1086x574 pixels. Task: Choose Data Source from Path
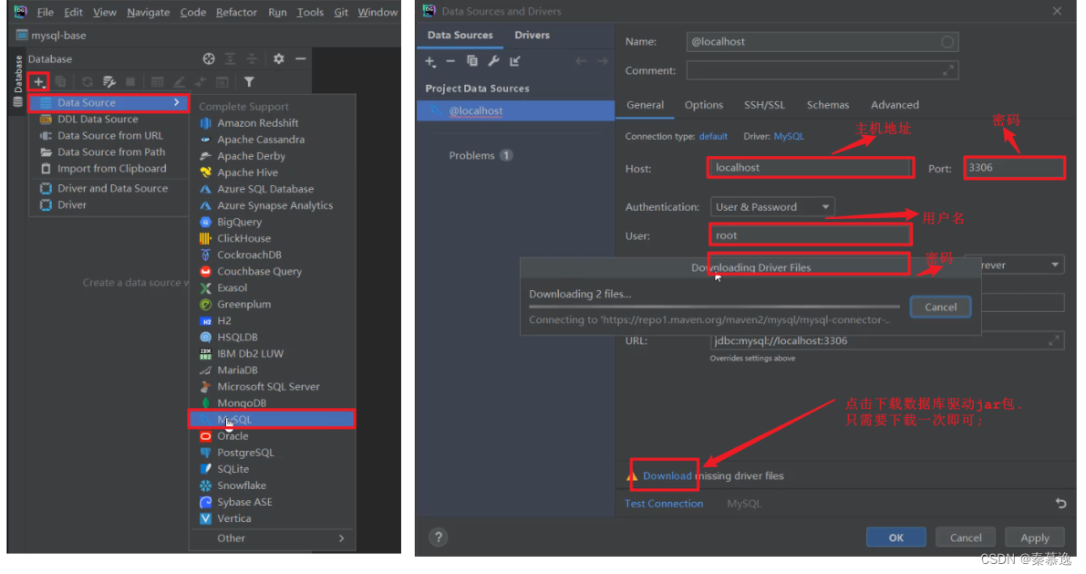(x=109, y=152)
